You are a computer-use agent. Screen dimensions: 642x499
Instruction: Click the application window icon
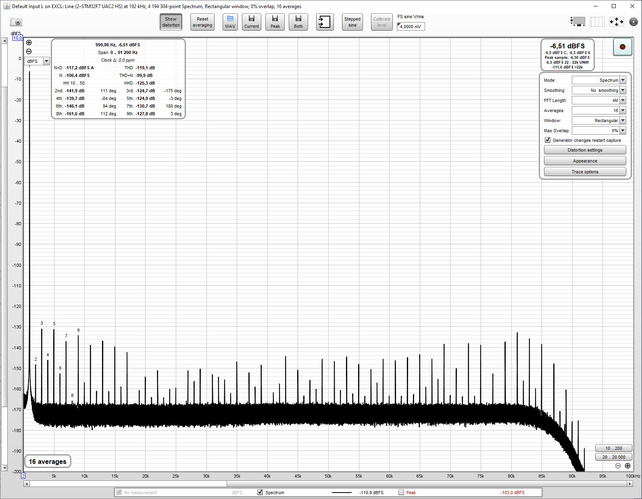pos(6,6)
